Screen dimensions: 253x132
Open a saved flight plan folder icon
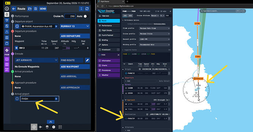30,9
